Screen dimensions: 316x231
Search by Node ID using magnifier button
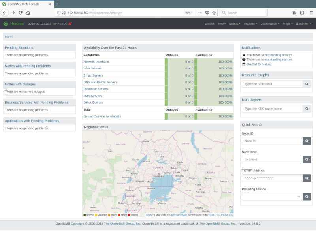[307, 141]
